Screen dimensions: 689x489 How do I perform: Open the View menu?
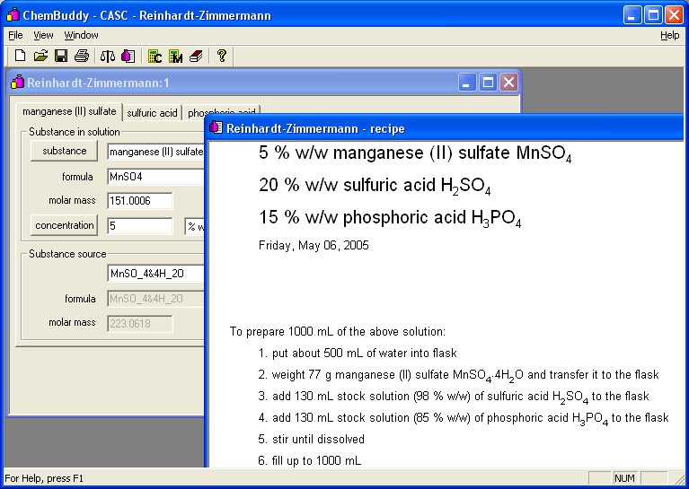[x=43, y=35]
